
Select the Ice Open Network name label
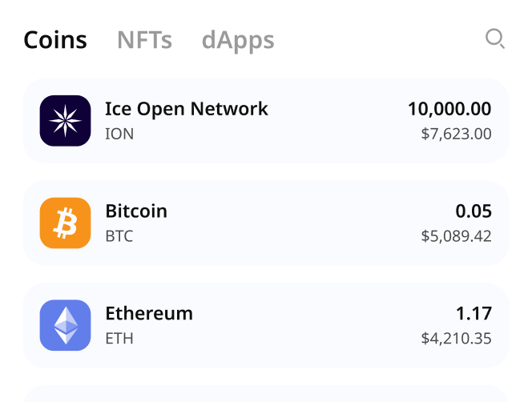click(187, 109)
